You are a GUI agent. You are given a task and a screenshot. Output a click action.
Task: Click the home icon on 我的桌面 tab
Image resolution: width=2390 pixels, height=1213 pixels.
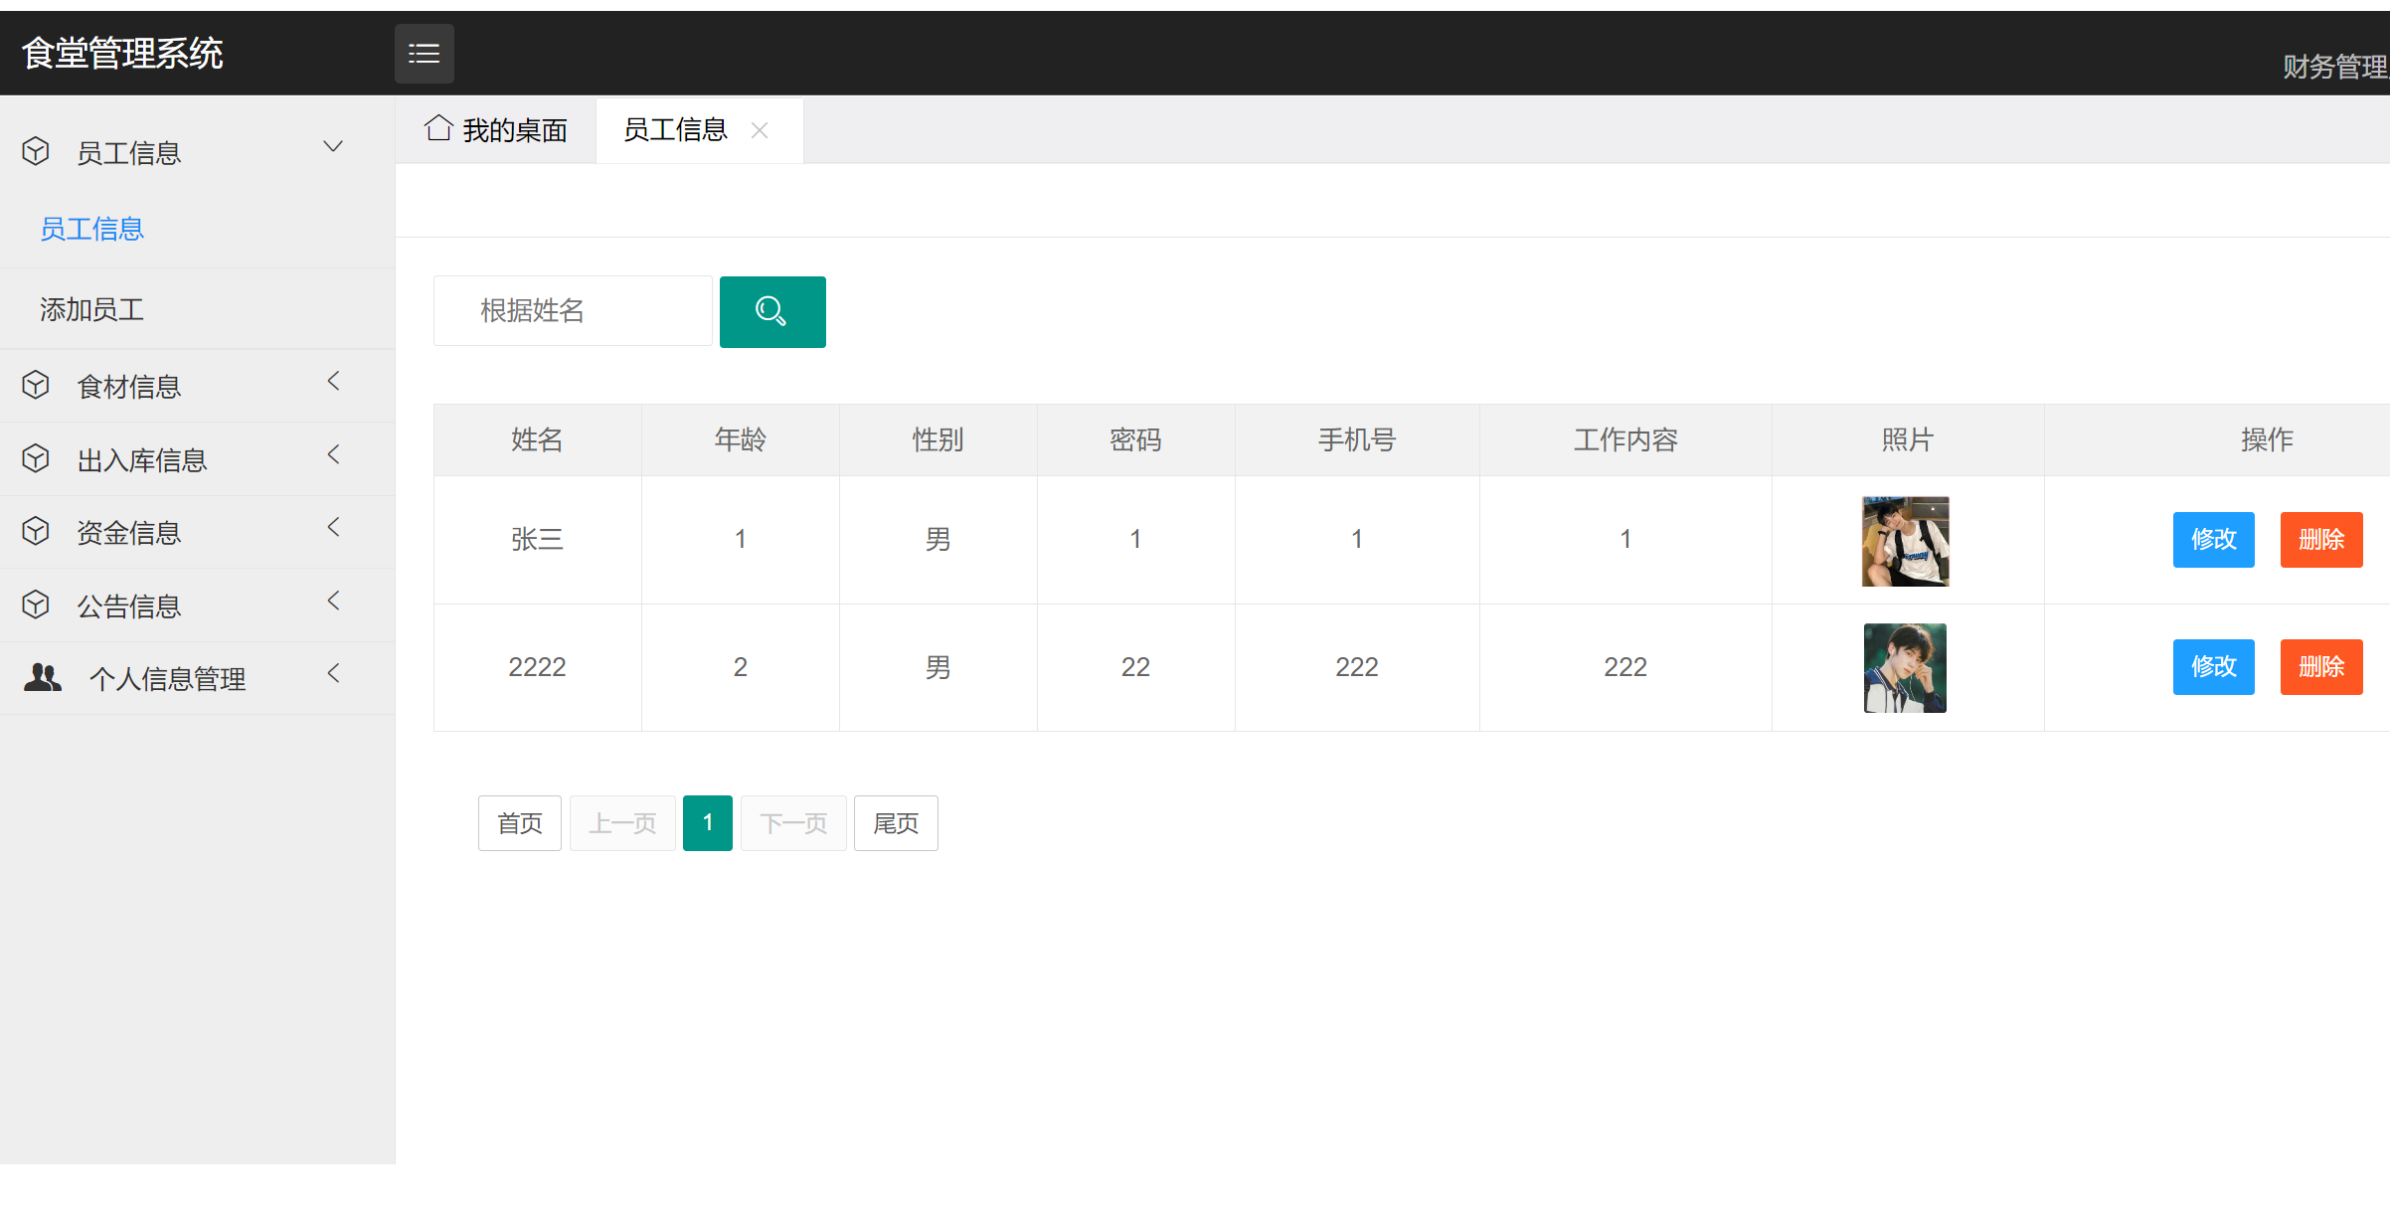click(438, 128)
